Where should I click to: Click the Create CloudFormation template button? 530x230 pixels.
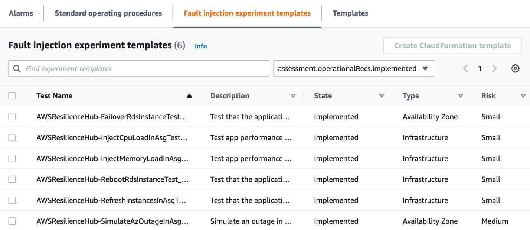pos(452,45)
